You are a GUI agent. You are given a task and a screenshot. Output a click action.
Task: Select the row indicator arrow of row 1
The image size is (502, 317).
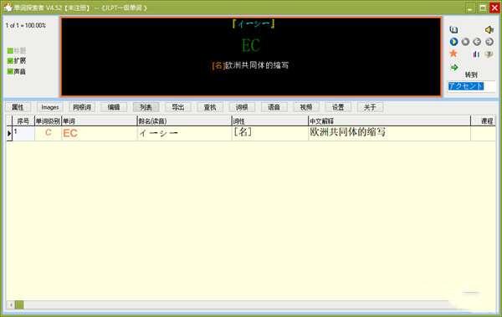point(9,133)
